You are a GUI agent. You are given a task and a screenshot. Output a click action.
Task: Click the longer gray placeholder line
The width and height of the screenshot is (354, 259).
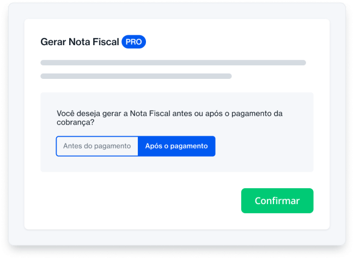pos(173,63)
